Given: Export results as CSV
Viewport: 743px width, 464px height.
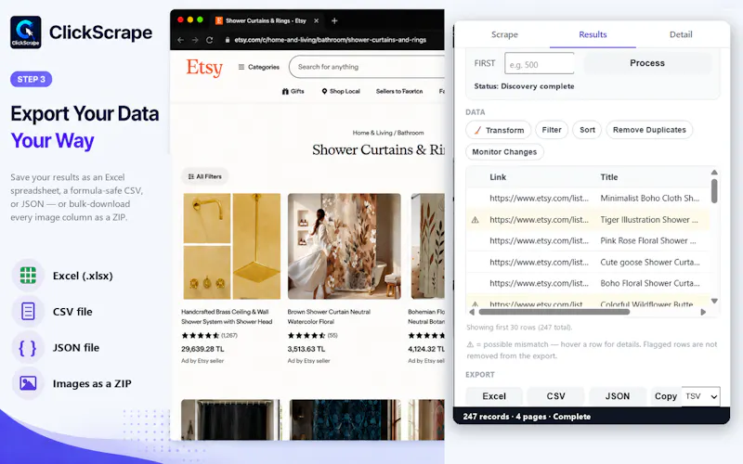Looking at the screenshot, I should pyautogui.click(x=555, y=396).
